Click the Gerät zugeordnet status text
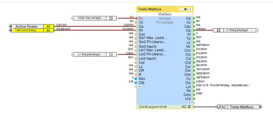The height and width of the screenshot is (116, 273). coord(153,107)
